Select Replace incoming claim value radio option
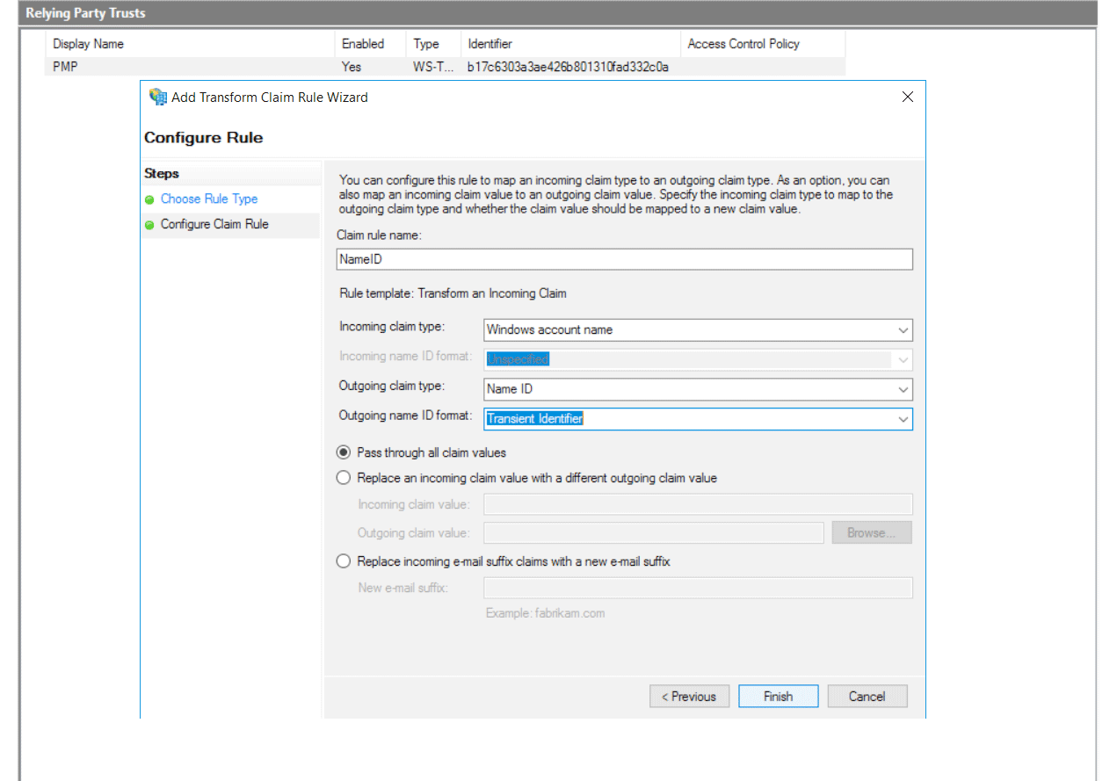Viewport: 1117px width, 781px height. tap(344, 478)
